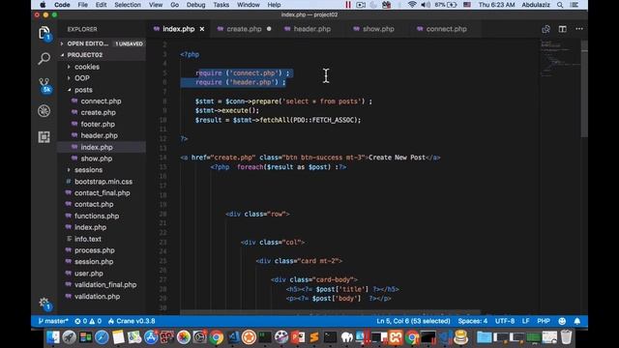Open bootstrap.min.css in explorer
619x348 pixels.
click(x=103, y=182)
